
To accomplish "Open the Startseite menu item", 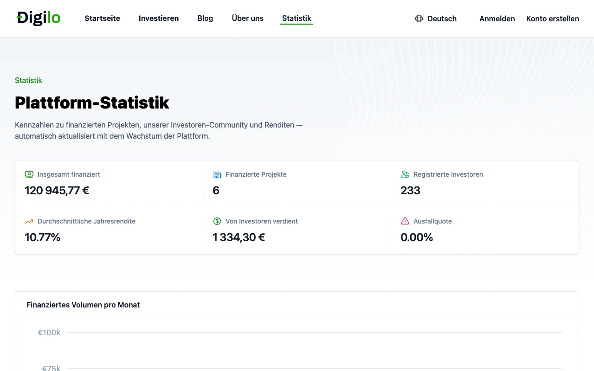I will [x=102, y=19].
